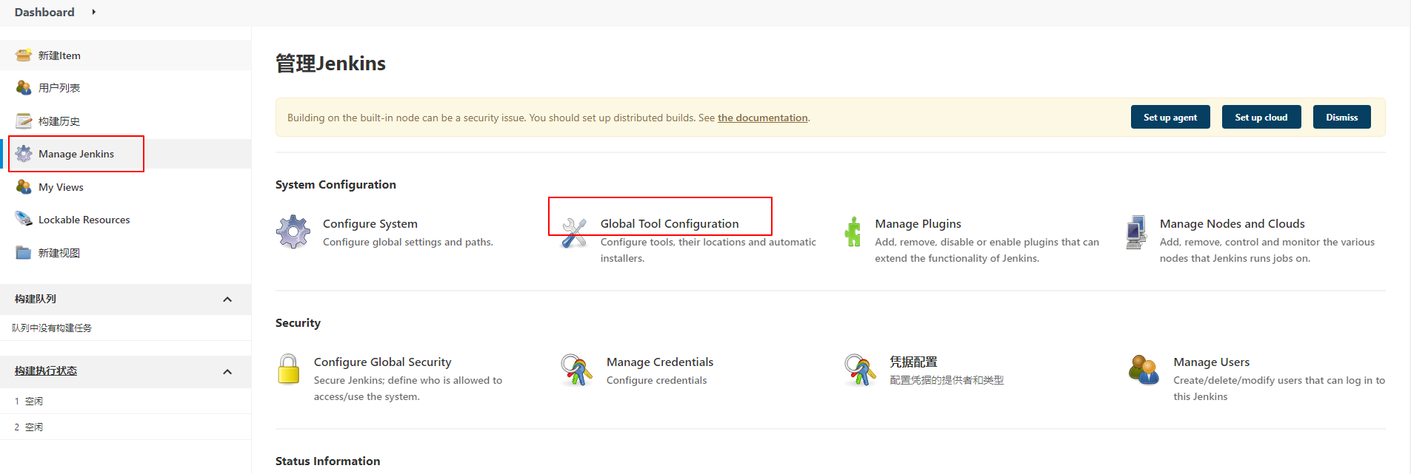Viewport: 1411px width, 474px height.
Task: Click 'Configure global settings and paths.' description
Action: point(408,242)
